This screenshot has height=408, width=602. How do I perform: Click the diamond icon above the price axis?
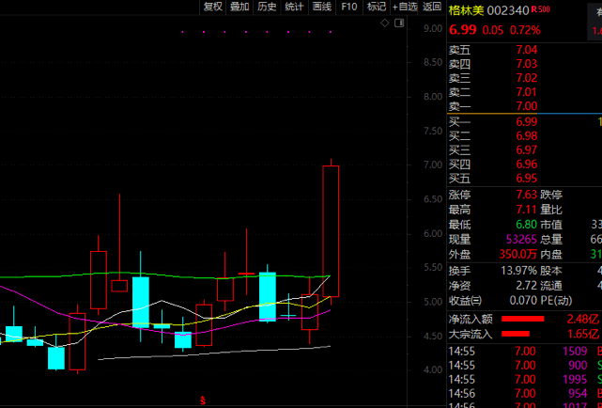click(385, 25)
